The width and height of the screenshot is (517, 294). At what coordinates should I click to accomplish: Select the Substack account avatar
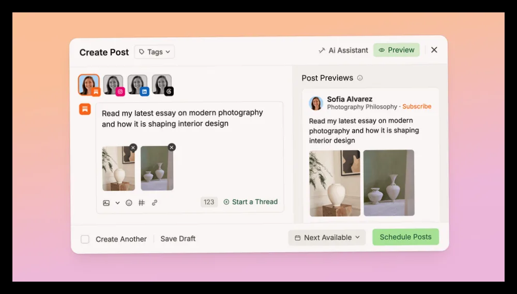click(x=89, y=85)
